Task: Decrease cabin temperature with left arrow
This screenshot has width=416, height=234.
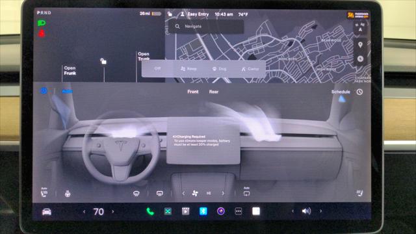Action: pos(84,212)
